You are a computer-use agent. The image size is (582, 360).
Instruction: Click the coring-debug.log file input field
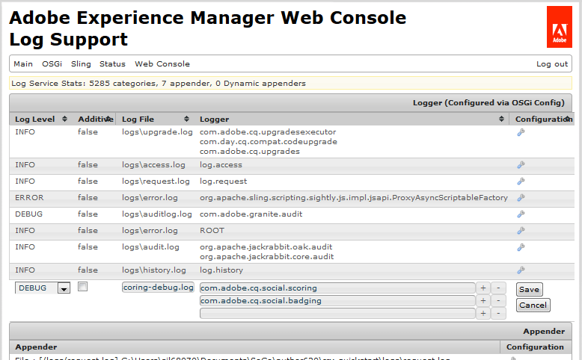(158, 288)
